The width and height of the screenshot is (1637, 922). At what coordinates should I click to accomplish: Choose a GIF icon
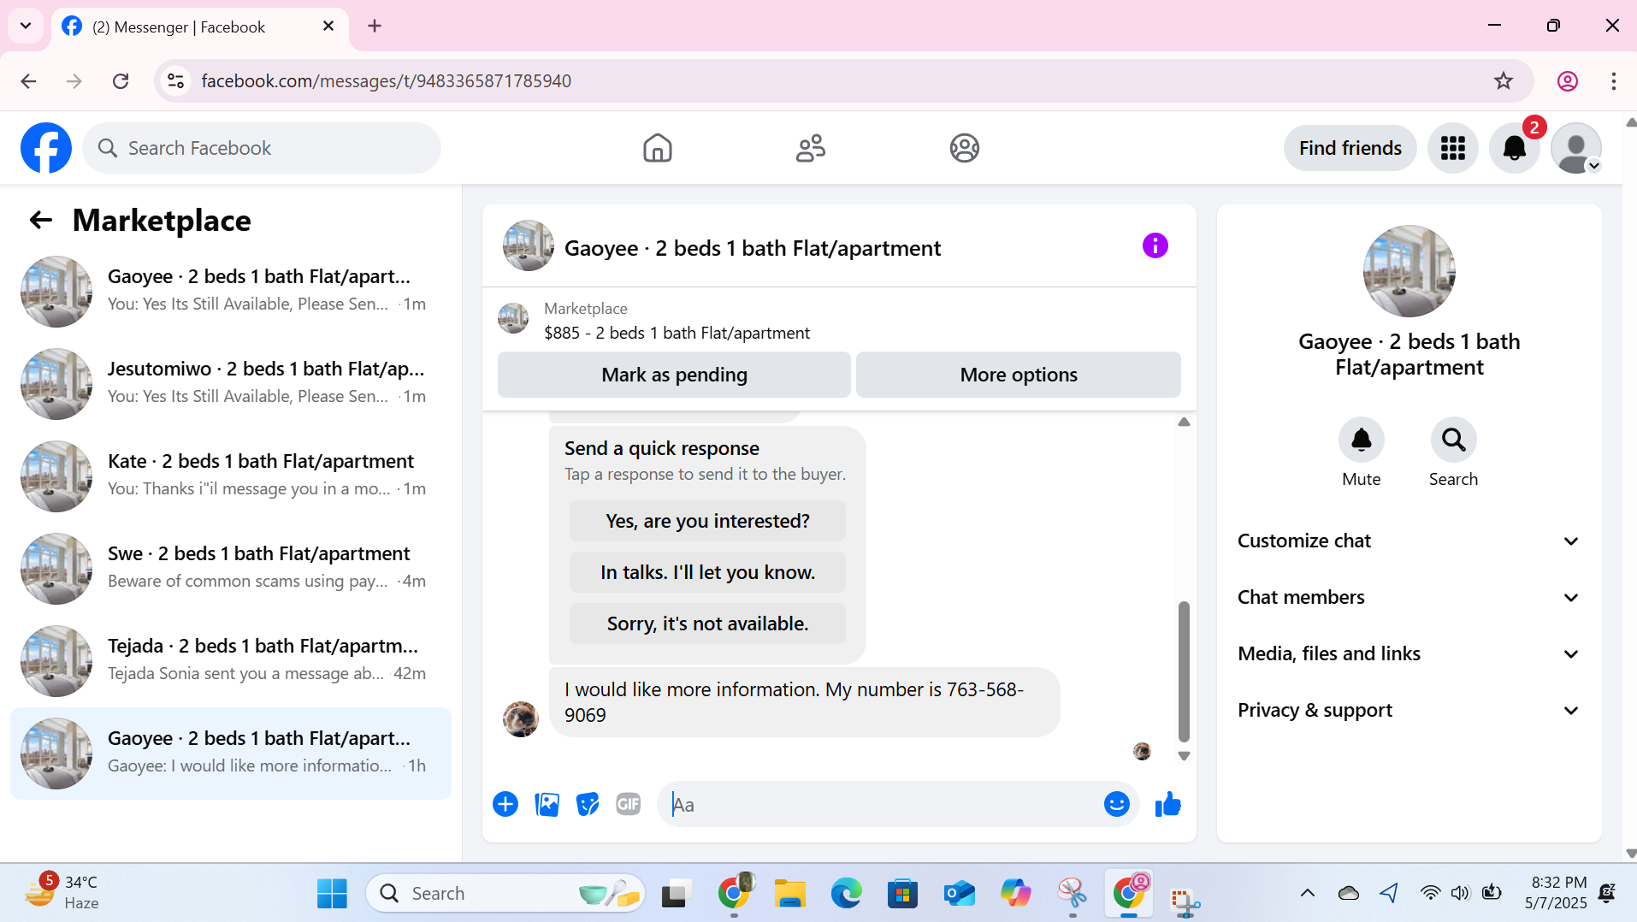point(629,804)
